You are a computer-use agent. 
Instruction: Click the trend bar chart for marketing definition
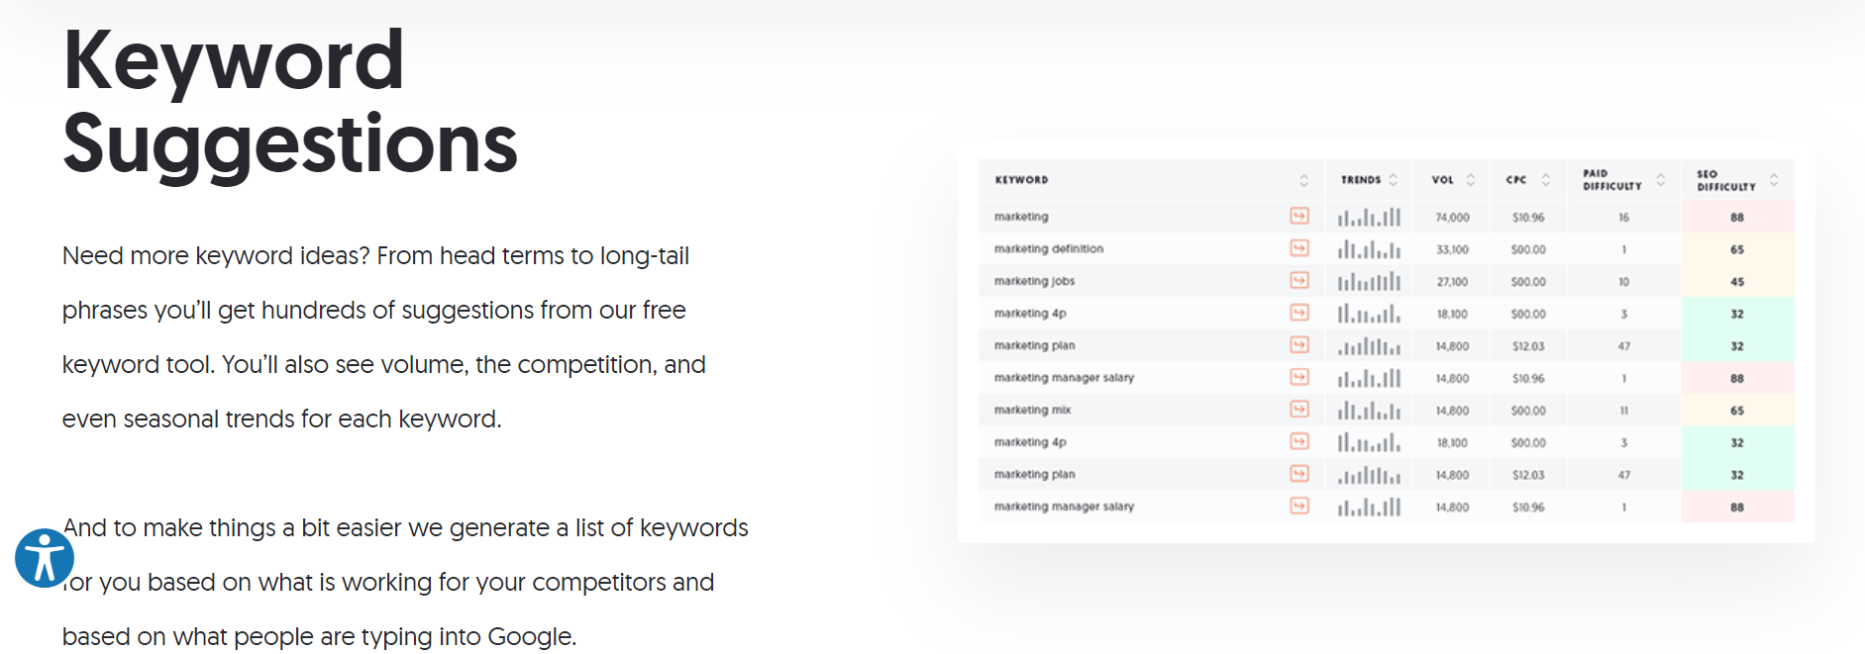(x=1369, y=249)
